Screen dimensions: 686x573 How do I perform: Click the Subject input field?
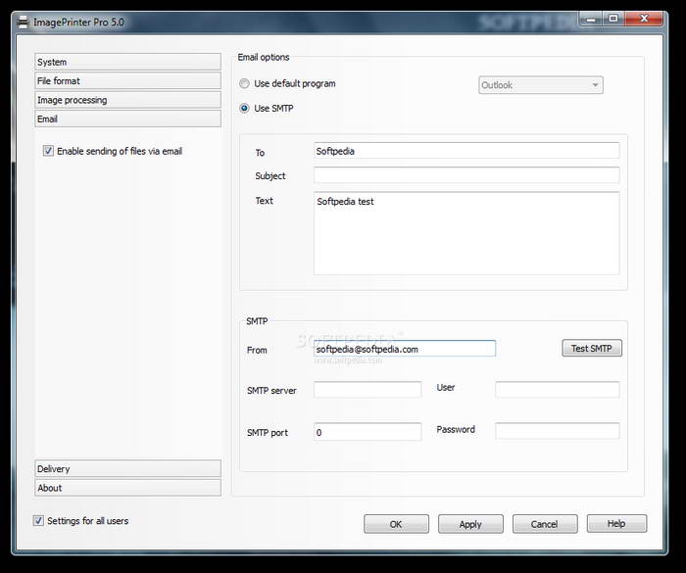(x=466, y=175)
